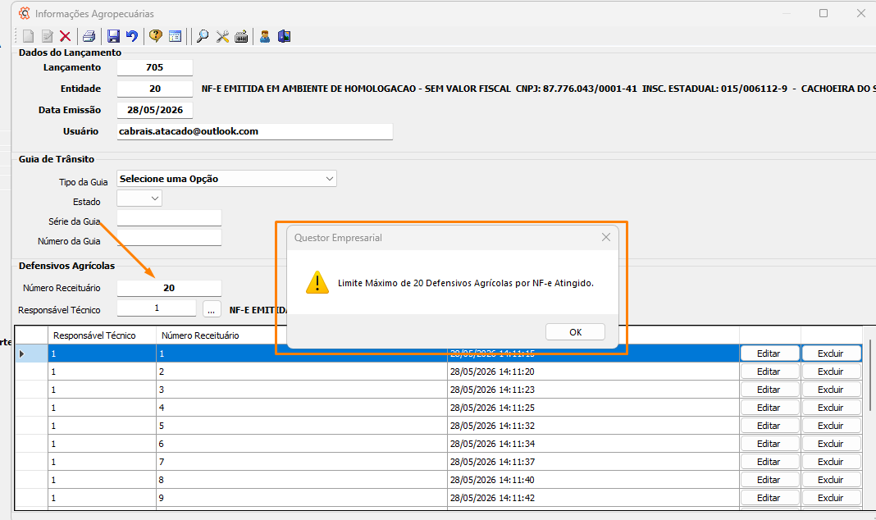The height and width of the screenshot is (520, 876).
Task: Click Excluir for receituário 3
Action: (832, 390)
